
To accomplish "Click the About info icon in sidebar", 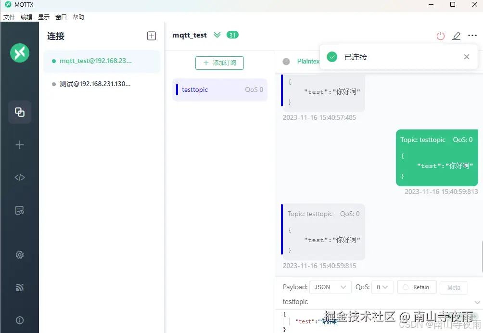I will pyautogui.click(x=19, y=320).
